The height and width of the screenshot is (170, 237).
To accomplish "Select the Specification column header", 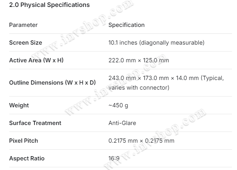I will click(126, 25).
